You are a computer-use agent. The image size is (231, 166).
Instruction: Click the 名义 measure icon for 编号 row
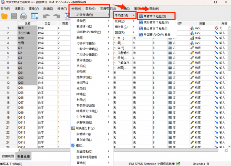pos(192,28)
